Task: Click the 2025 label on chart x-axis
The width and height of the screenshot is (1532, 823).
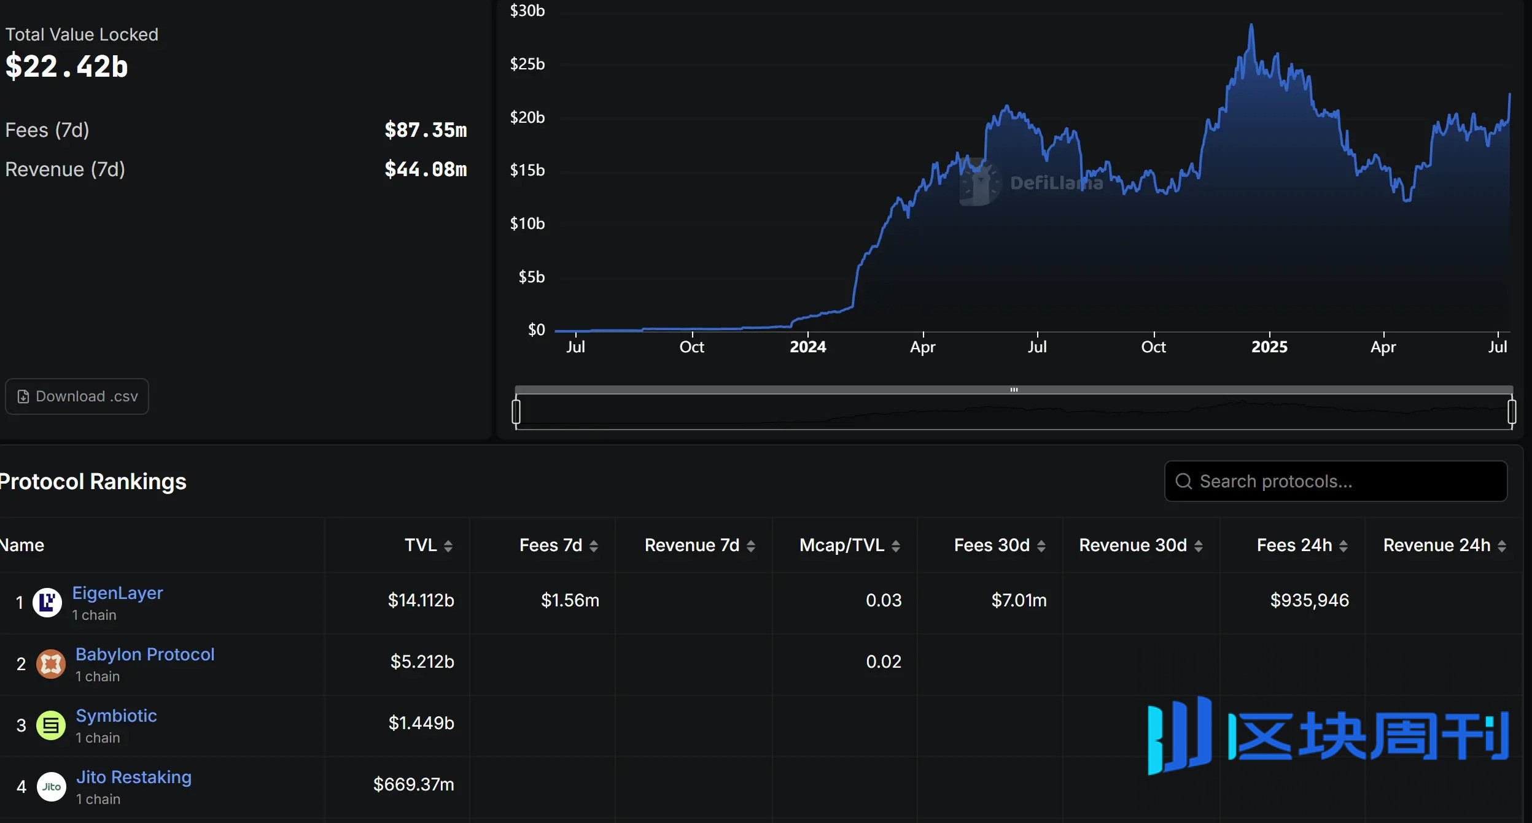Action: pos(1269,347)
